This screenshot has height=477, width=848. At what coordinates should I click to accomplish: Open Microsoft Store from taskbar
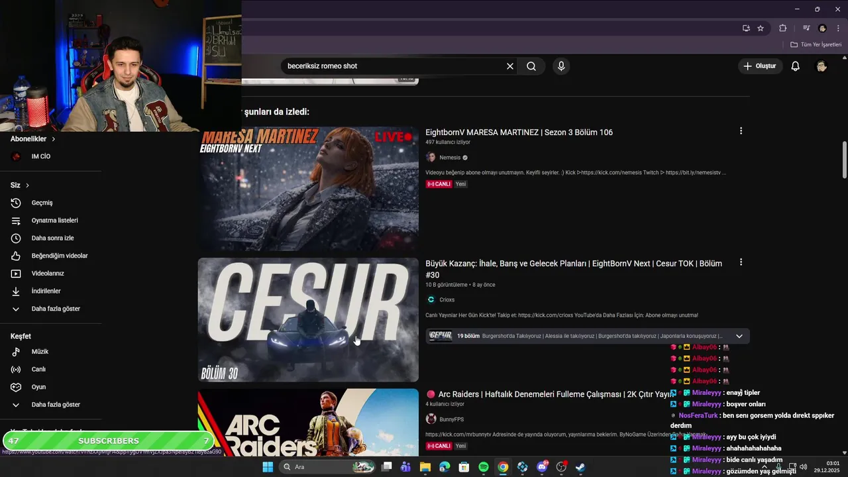pyautogui.click(x=464, y=467)
